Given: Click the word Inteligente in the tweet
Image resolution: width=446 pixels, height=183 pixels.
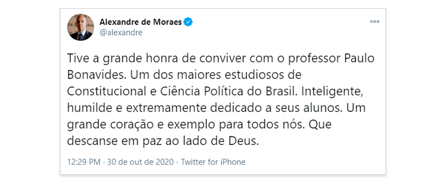Looking at the screenshot, I should (331, 92).
